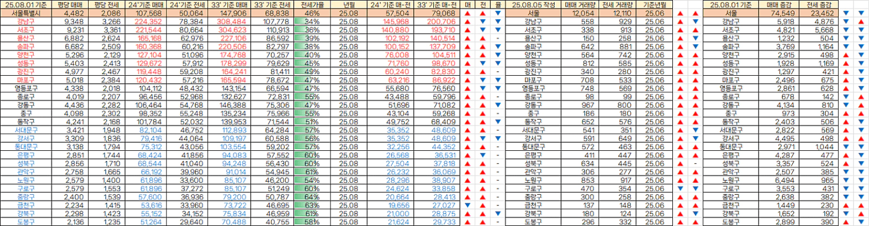Click the 율 column header
Screen dimensions: 869x226
coord(497,4)
